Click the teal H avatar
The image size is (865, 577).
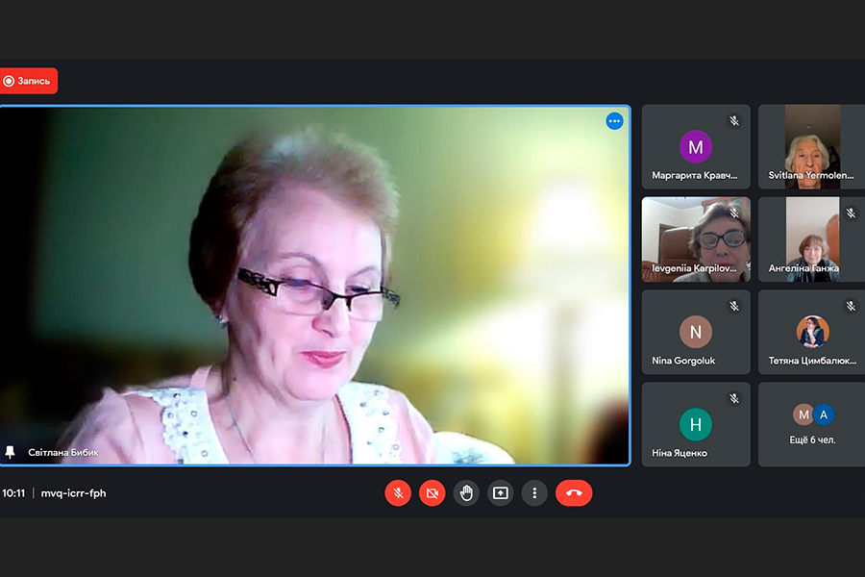[696, 424]
